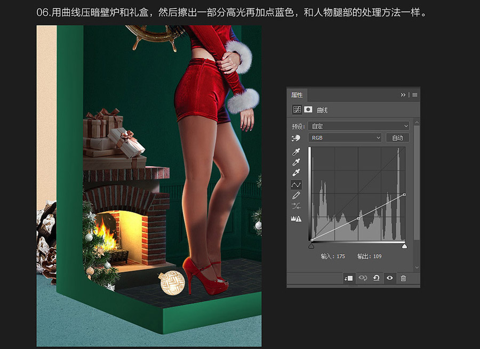
Task: Switch to the 属性 properties tab
Action: click(297, 95)
